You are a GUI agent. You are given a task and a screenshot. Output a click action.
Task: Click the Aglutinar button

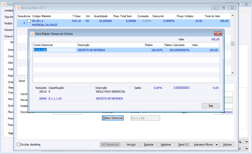(x=166, y=145)
